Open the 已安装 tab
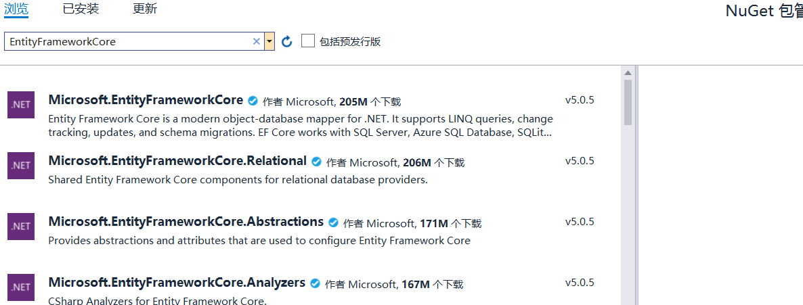 coord(81,9)
